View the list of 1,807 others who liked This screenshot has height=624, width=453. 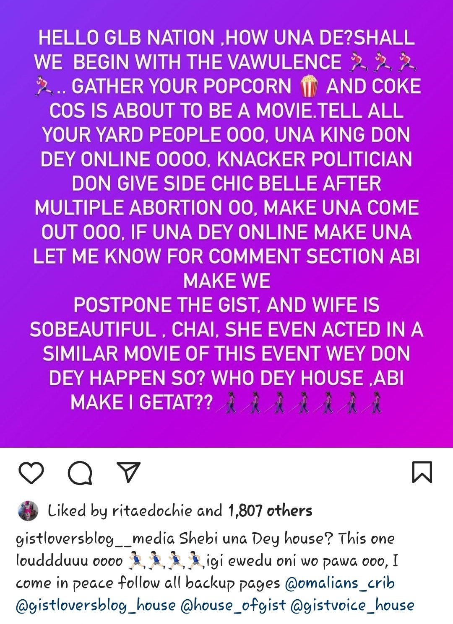[270, 511]
